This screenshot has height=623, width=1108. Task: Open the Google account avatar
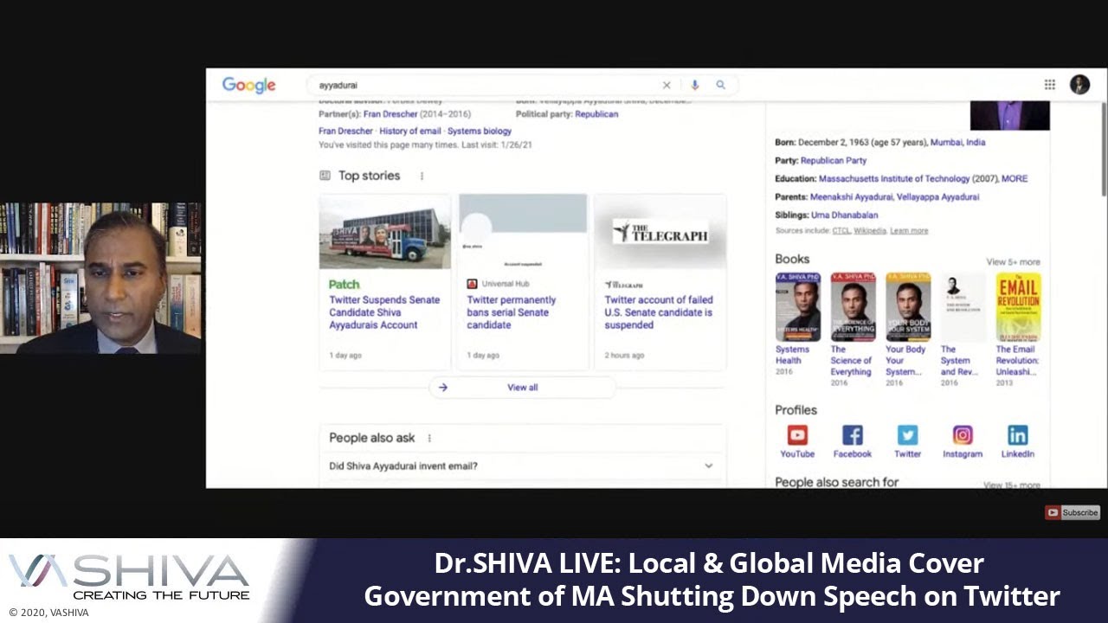[1079, 85]
